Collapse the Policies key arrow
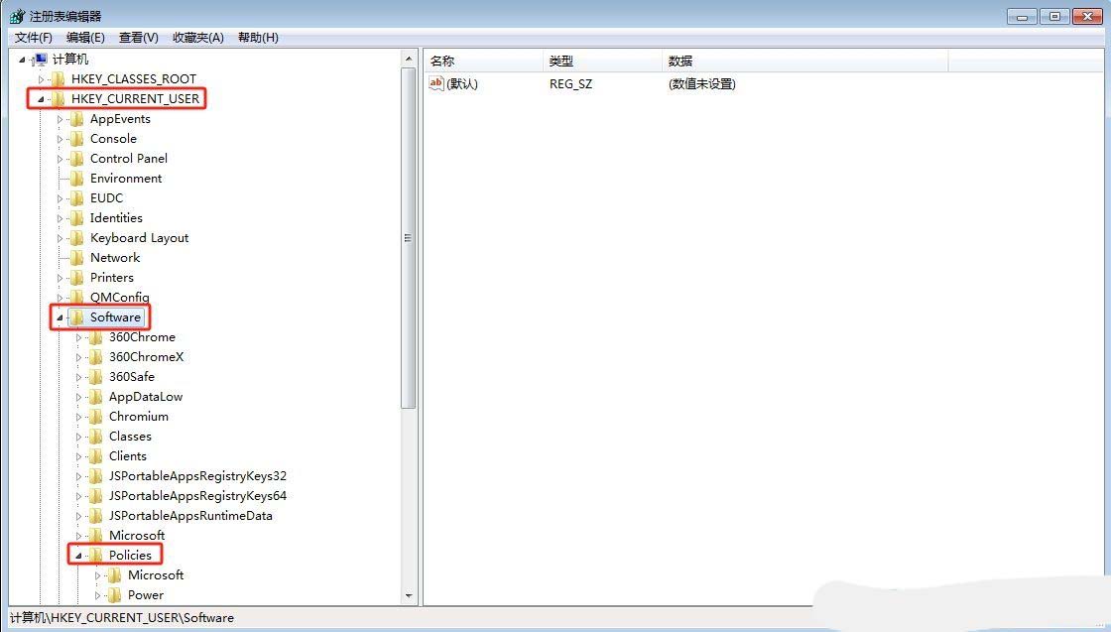The height and width of the screenshot is (632, 1111). (78, 556)
